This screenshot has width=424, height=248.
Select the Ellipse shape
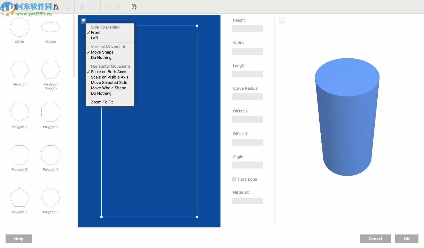click(51, 27)
